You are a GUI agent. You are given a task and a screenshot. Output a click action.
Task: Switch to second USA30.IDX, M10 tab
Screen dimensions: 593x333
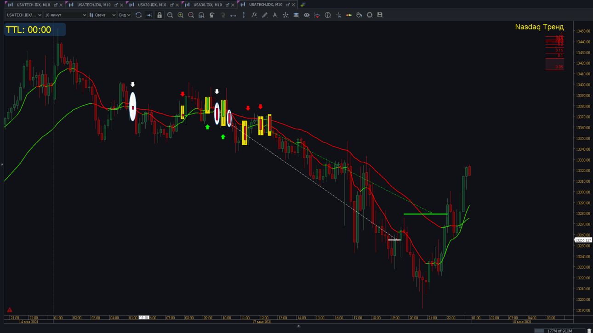click(x=207, y=5)
